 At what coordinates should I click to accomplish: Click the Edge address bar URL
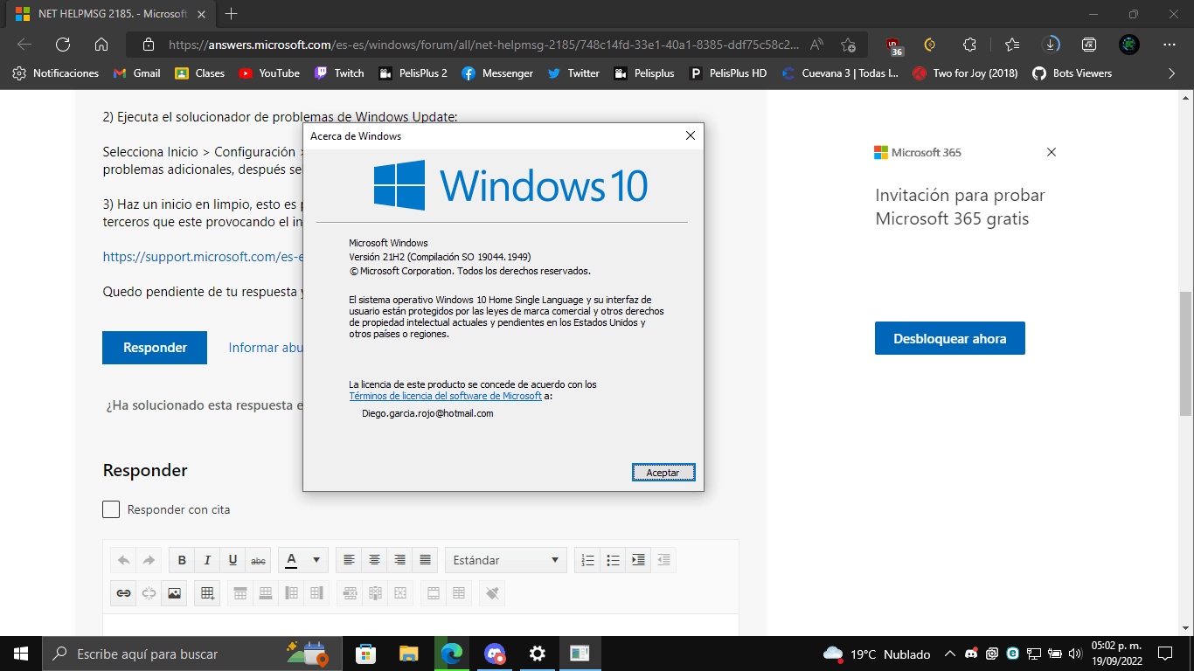tap(483, 45)
